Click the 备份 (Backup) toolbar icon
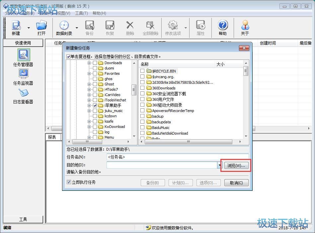The height and width of the screenshot is (233, 315). pos(90,28)
